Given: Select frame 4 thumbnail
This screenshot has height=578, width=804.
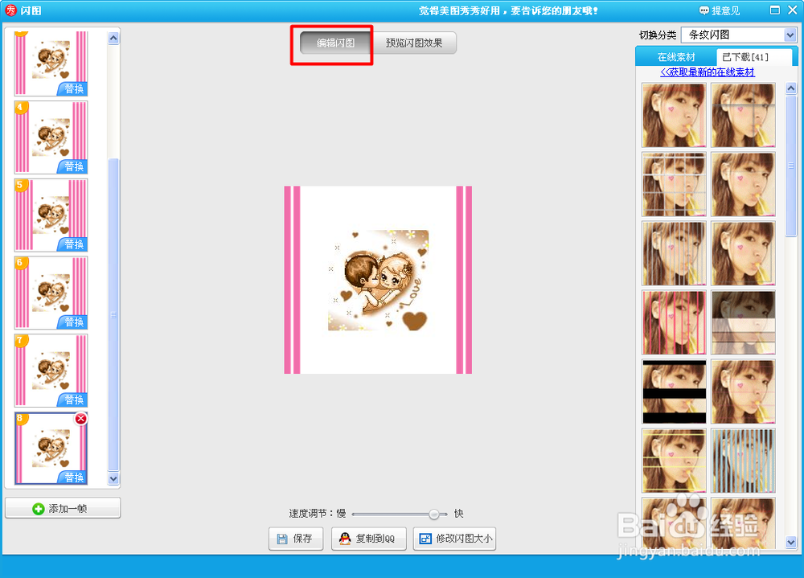Looking at the screenshot, I should click(x=51, y=137).
